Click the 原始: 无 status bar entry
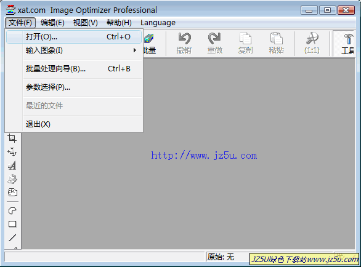This screenshot has height=267, width=361. [221, 257]
